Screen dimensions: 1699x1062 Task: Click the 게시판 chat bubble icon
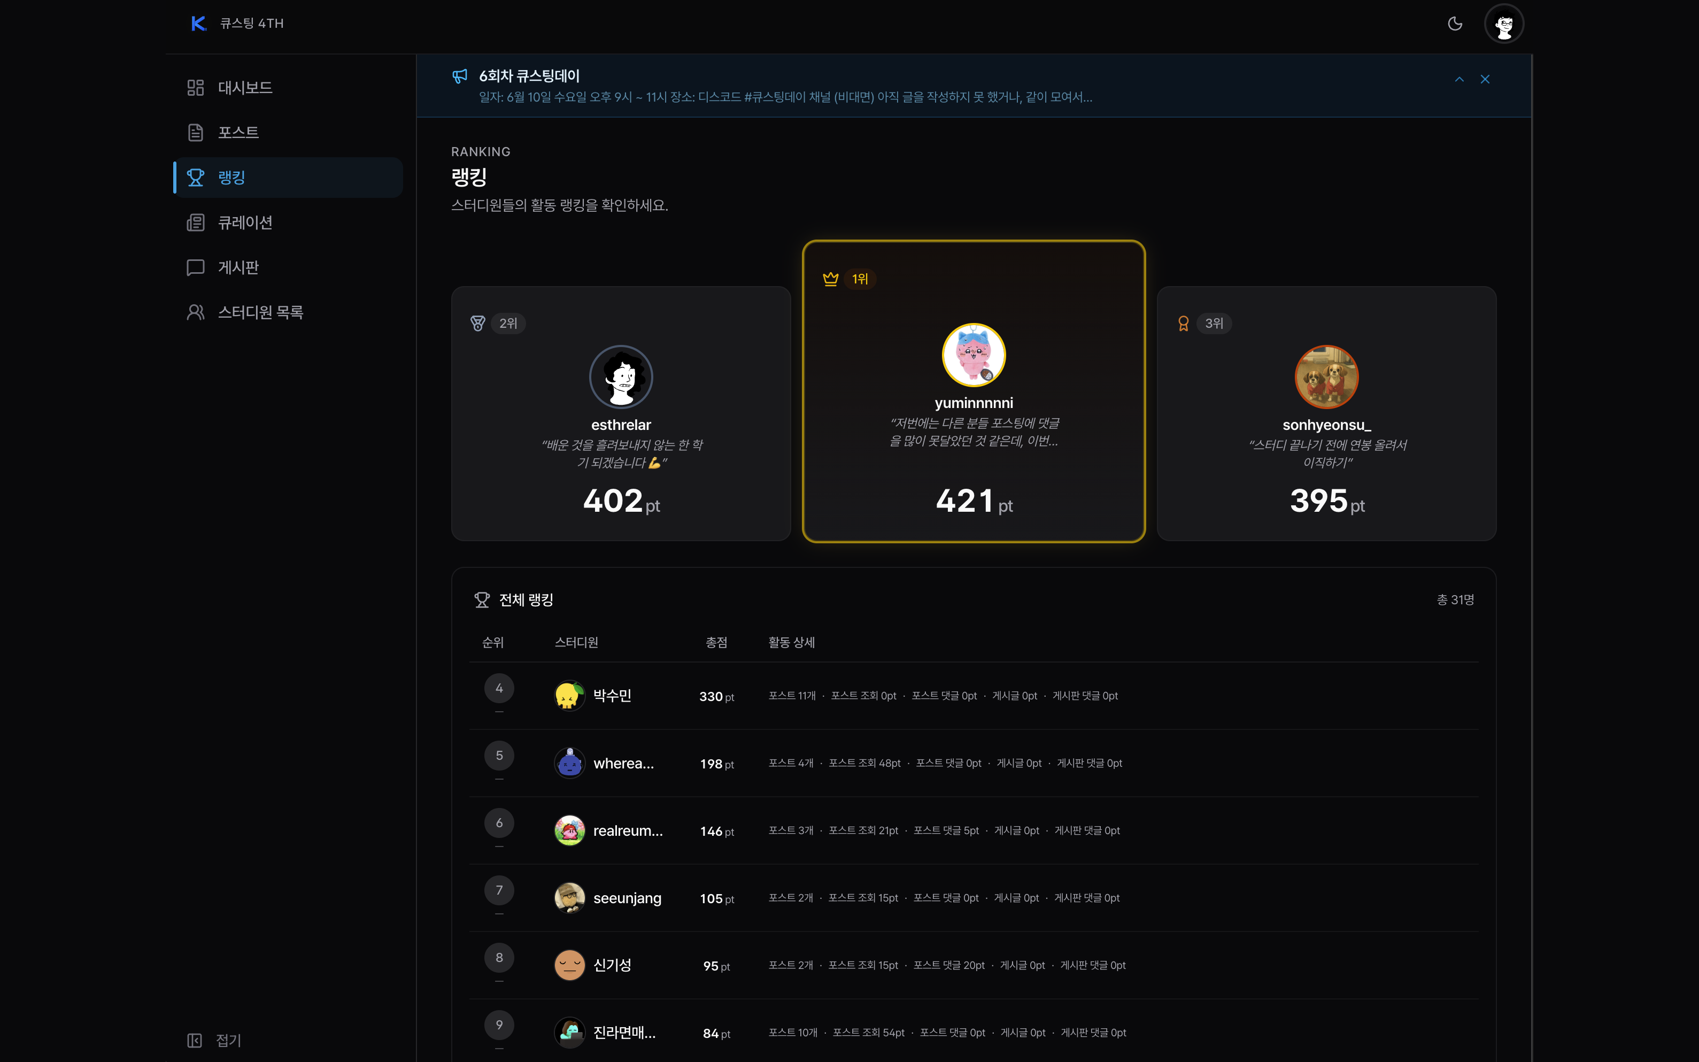tap(195, 267)
